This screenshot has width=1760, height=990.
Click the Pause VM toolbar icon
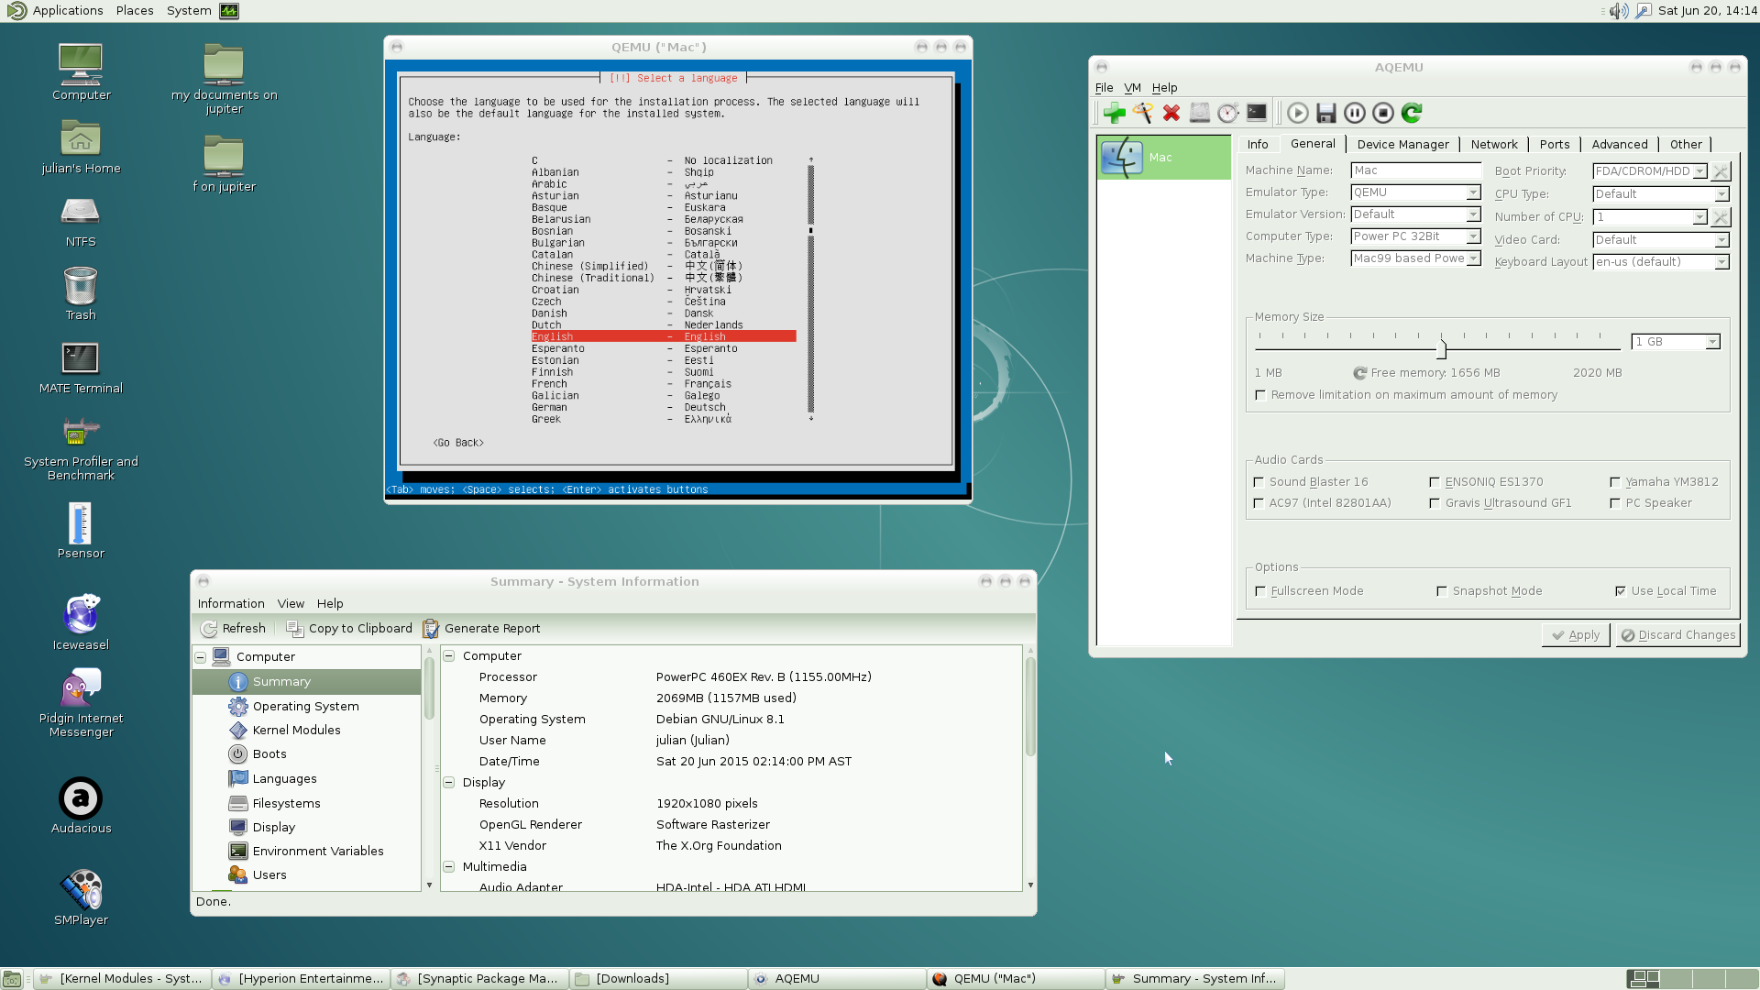[1354, 113]
